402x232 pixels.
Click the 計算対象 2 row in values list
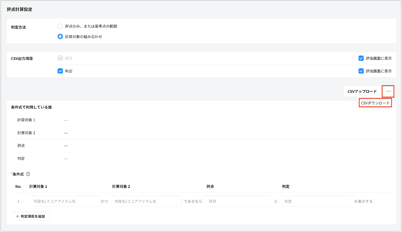point(26,133)
